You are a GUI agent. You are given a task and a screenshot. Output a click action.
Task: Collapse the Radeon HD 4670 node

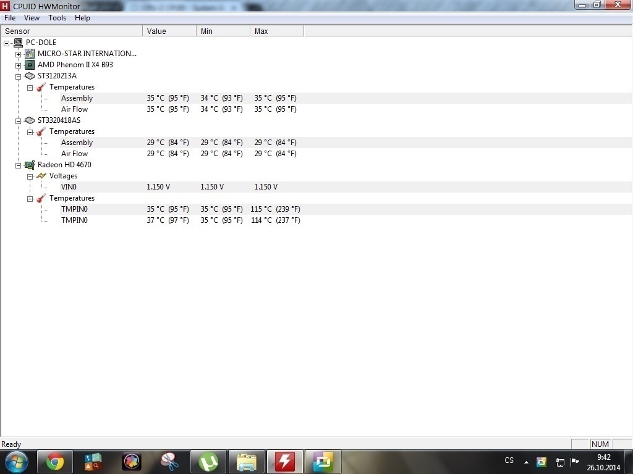(x=18, y=165)
